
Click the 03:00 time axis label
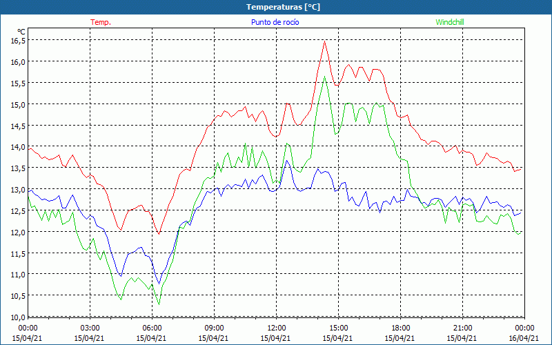[x=90, y=328]
